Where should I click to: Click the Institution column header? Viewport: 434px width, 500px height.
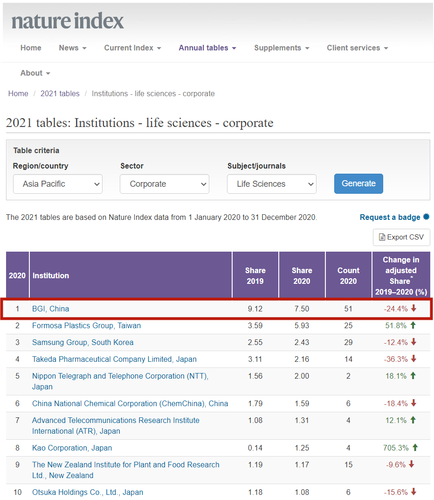click(x=131, y=275)
